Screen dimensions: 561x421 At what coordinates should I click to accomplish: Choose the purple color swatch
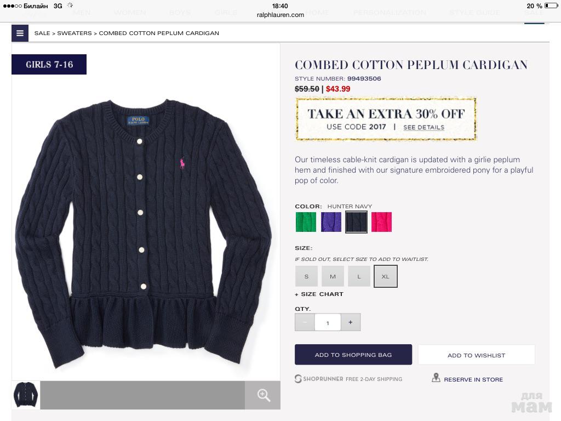coord(331,222)
